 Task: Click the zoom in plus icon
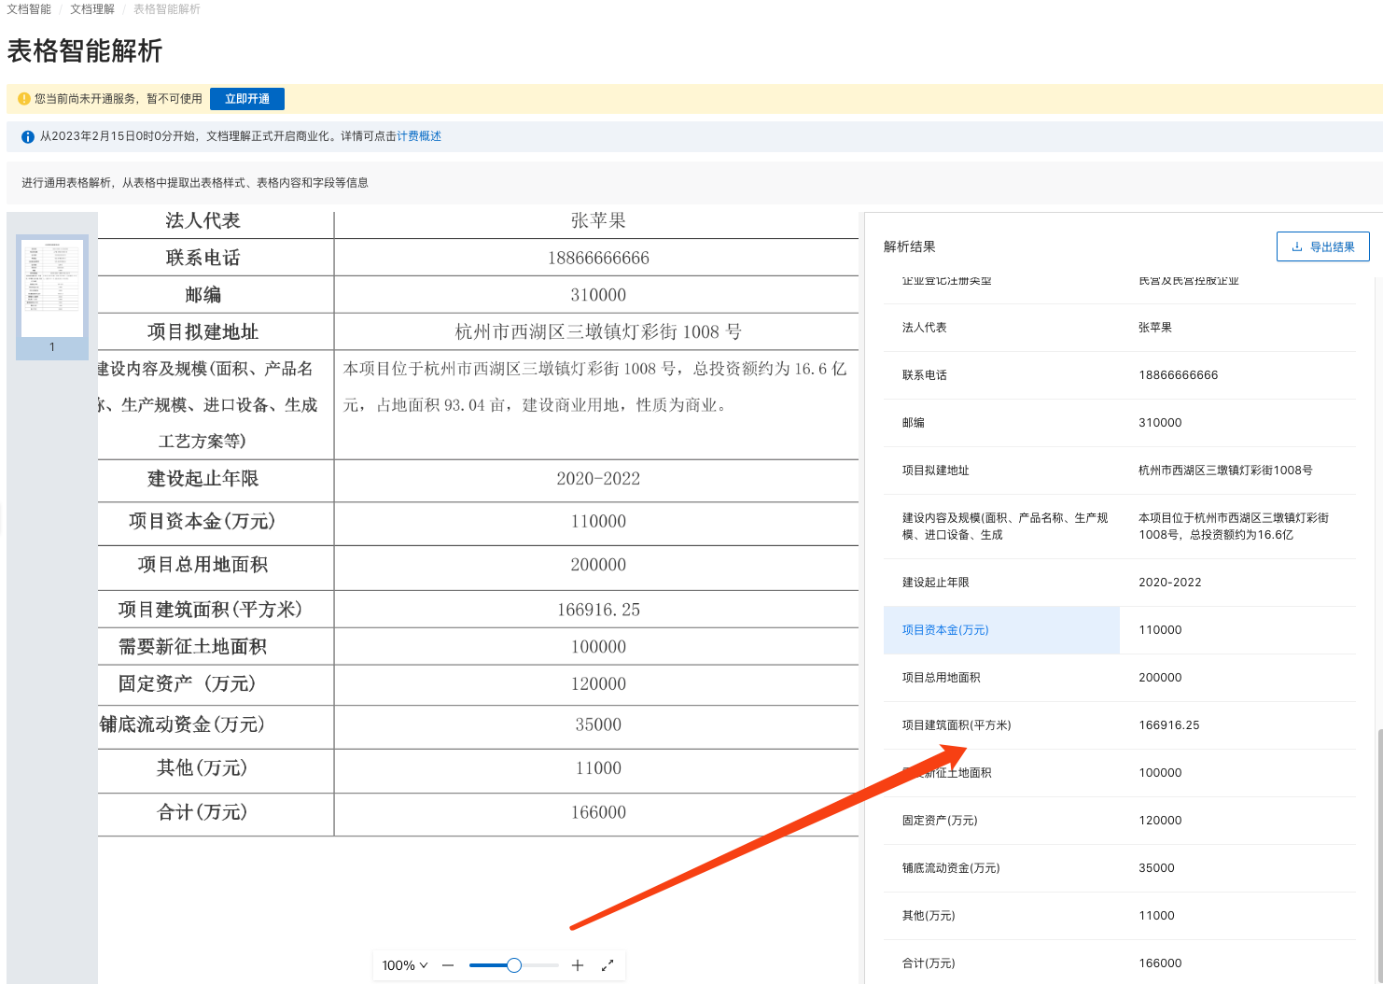[x=578, y=965]
